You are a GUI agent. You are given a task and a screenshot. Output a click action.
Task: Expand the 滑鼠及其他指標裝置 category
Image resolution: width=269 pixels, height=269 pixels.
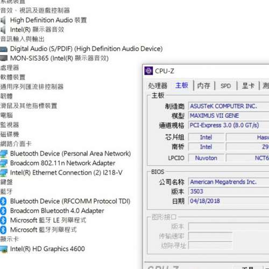(29, 106)
